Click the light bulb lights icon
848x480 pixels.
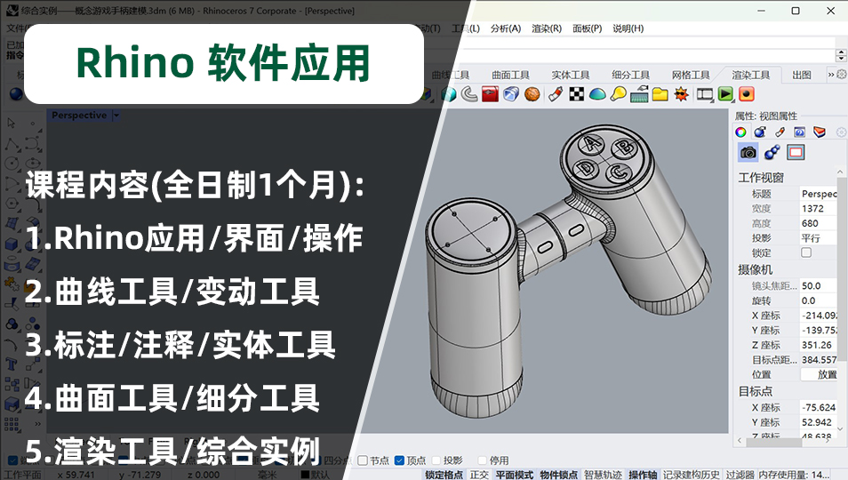point(618,94)
